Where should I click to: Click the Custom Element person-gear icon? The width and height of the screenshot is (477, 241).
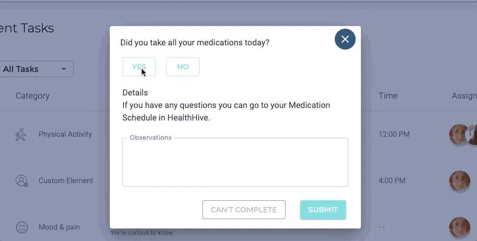tap(21, 181)
